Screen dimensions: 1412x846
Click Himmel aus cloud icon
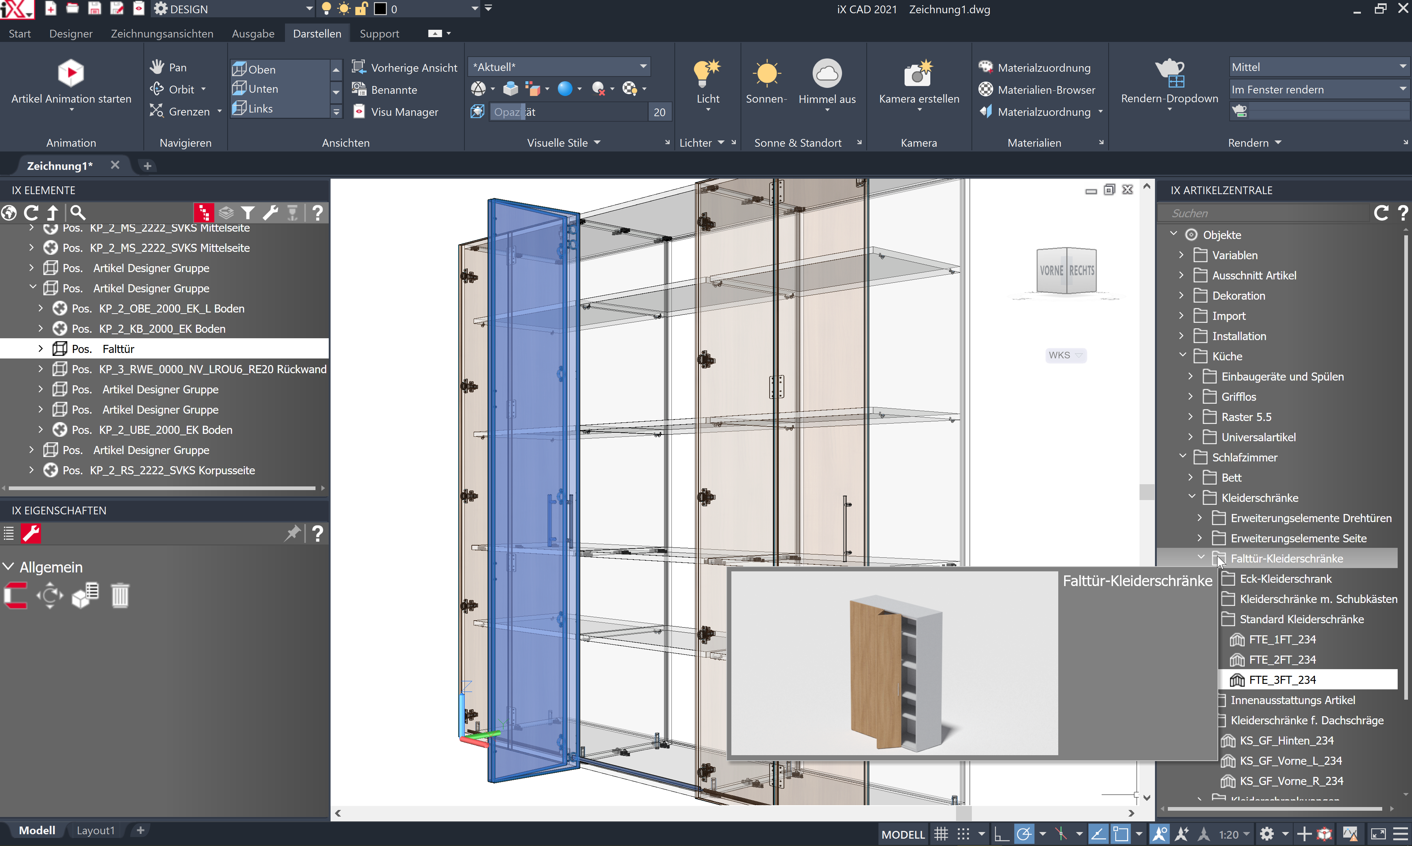pos(827,73)
